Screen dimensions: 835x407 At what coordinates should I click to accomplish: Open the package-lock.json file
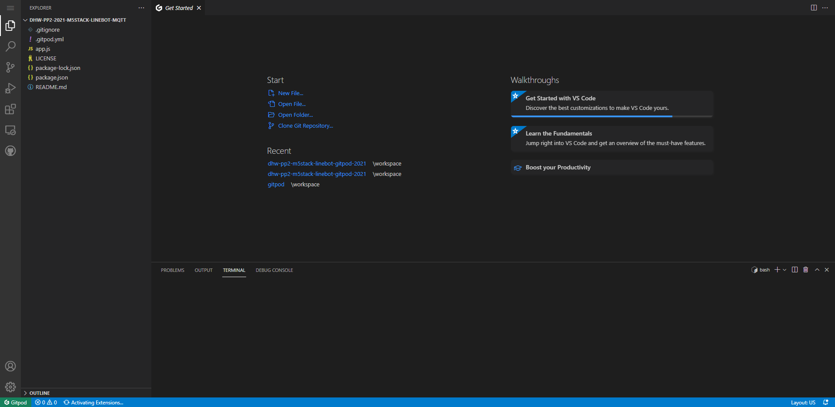coord(86,68)
